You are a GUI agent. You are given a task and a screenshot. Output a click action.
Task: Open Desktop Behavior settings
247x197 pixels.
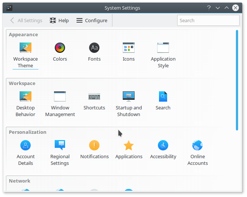26,104
